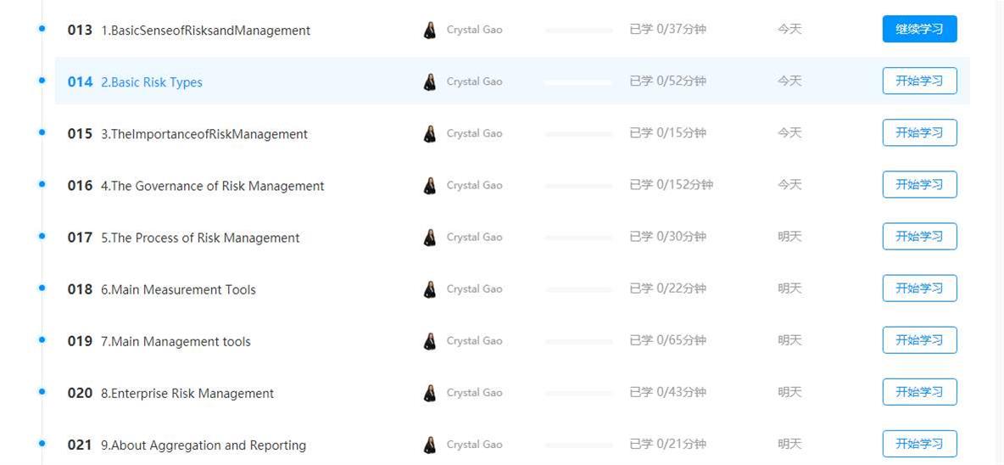Click lesson number 016

(80, 186)
